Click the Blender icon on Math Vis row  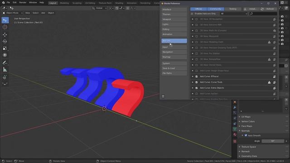275,31
